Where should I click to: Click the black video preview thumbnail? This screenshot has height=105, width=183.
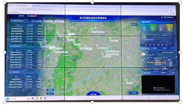tap(158, 84)
